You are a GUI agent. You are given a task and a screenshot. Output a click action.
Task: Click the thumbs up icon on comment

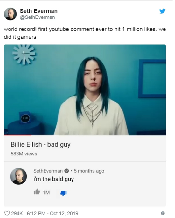click(37, 192)
